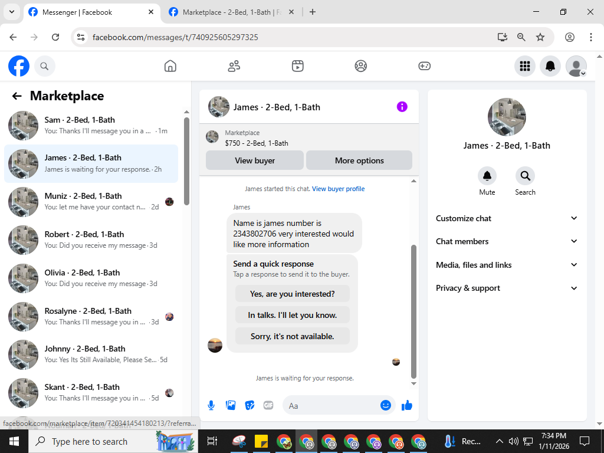Image resolution: width=604 pixels, height=453 pixels.
Task: Open the nine-dot Menu grid icon
Action: [524, 66]
